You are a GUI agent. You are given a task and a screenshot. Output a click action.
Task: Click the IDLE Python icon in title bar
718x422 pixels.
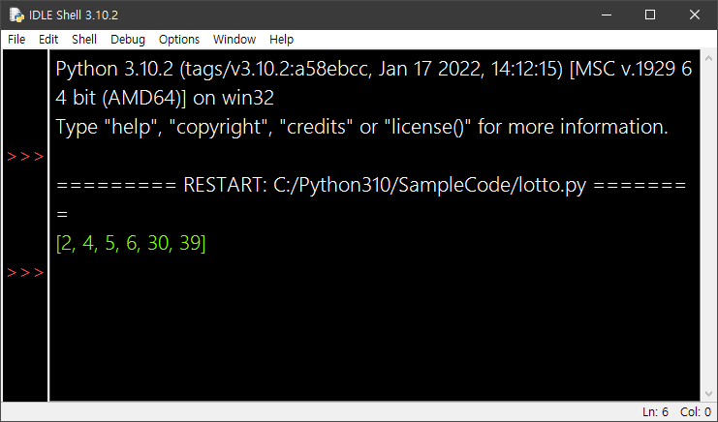(16, 15)
